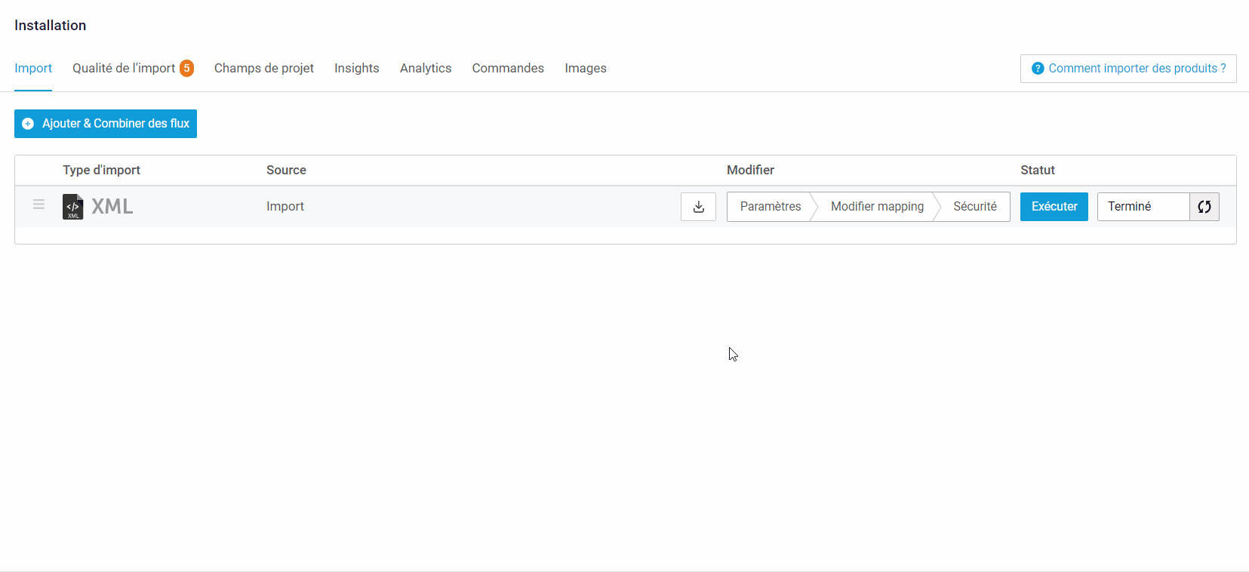Open the Qualité de l'import tab
This screenshot has width=1249, height=572.
pyautogui.click(x=124, y=69)
